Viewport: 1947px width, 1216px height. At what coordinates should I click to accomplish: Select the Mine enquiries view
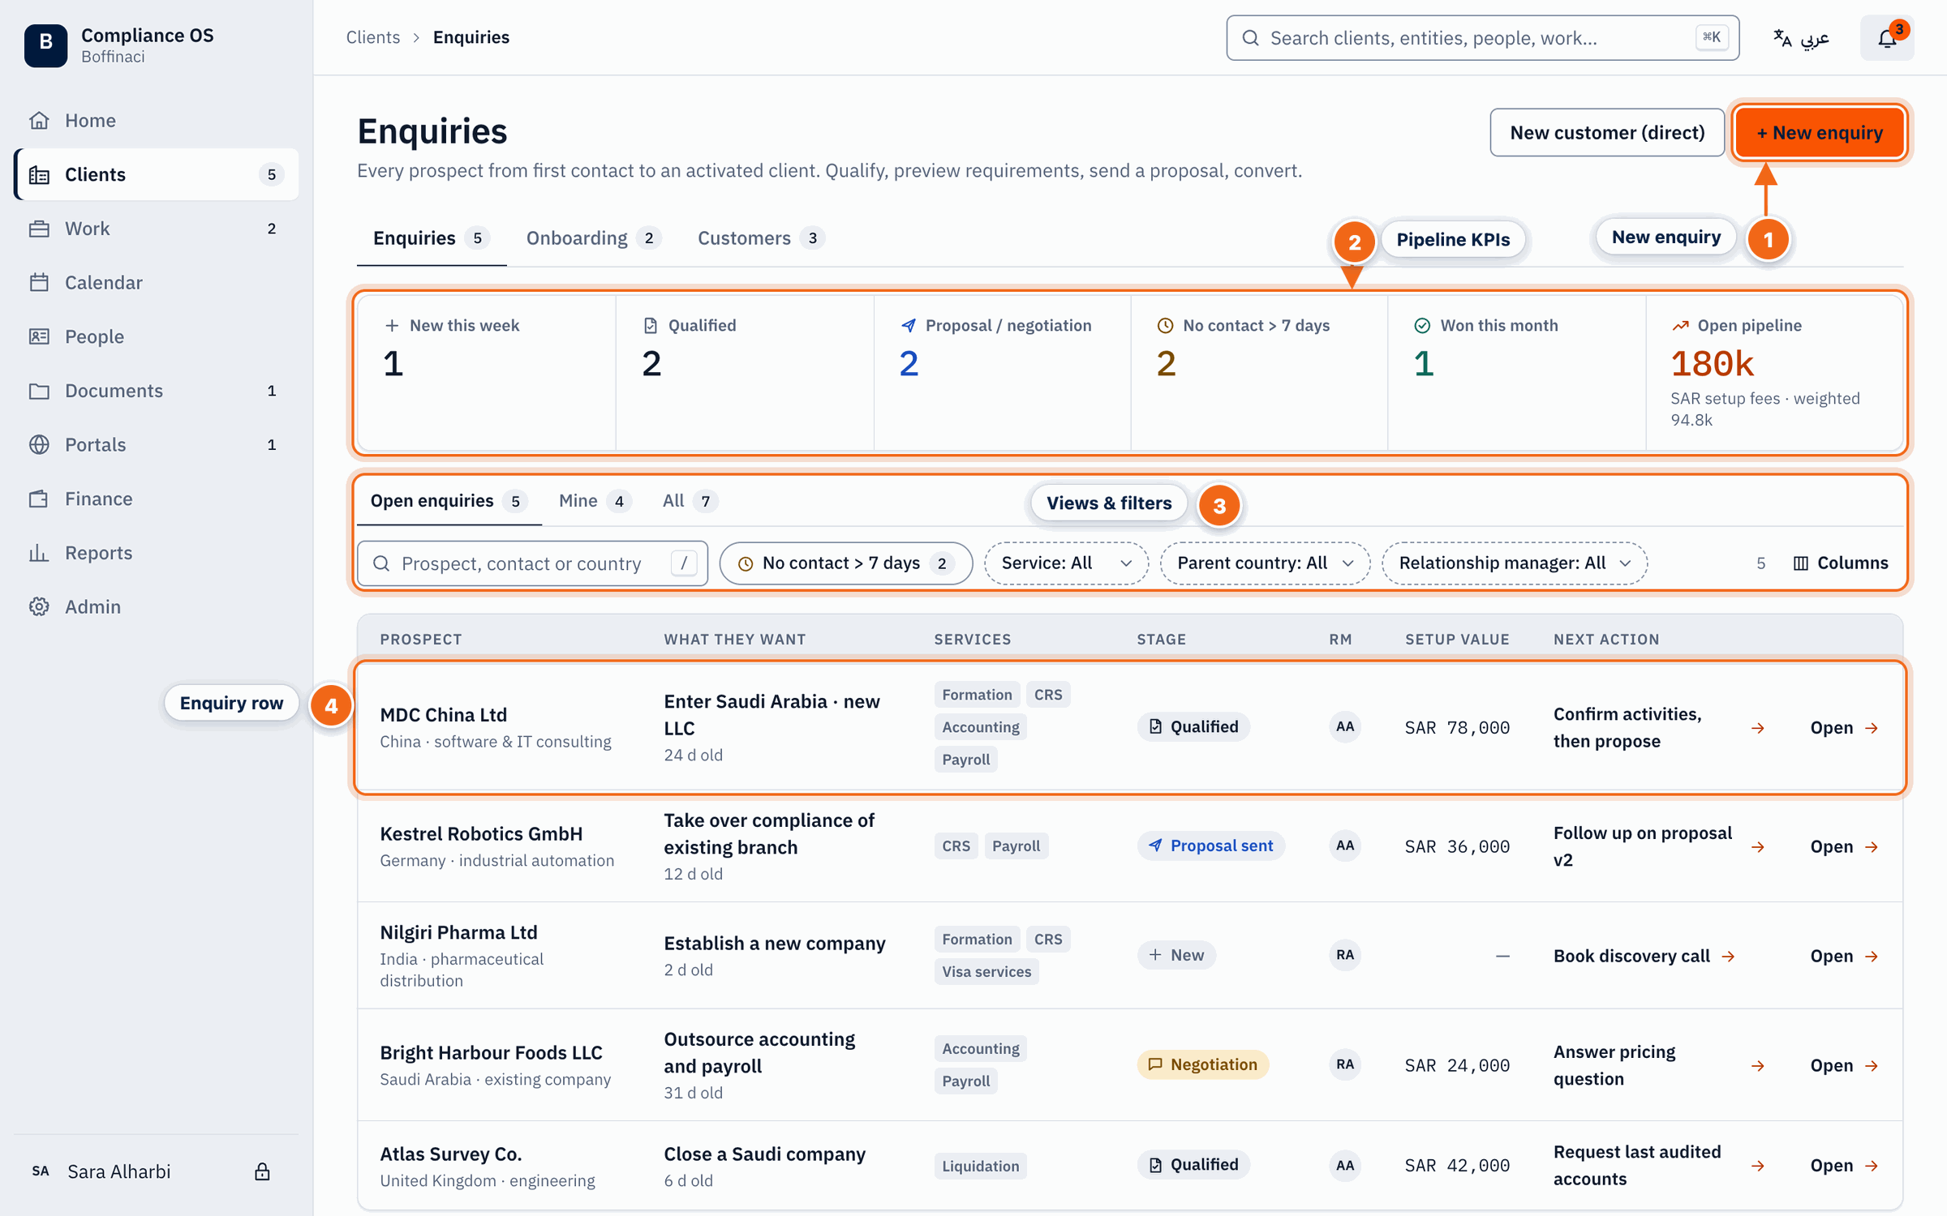pos(594,501)
